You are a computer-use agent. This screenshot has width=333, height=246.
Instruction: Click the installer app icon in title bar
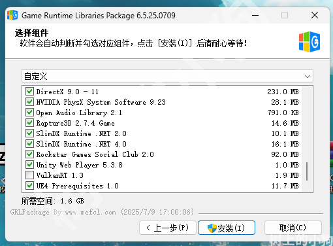coord(12,15)
